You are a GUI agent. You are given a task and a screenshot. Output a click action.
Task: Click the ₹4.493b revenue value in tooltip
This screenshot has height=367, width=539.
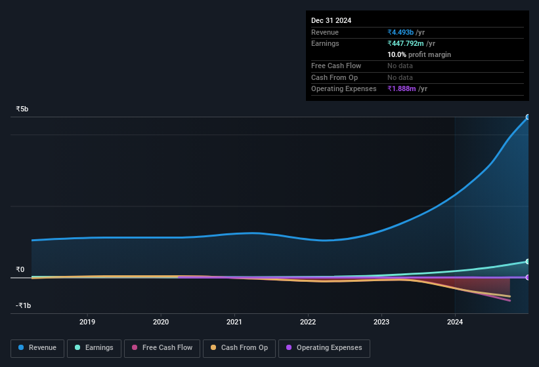(x=400, y=32)
